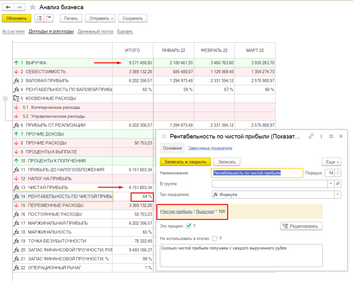Click help question mark next to Это процент
353x281 pixels.
coord(194,226)
